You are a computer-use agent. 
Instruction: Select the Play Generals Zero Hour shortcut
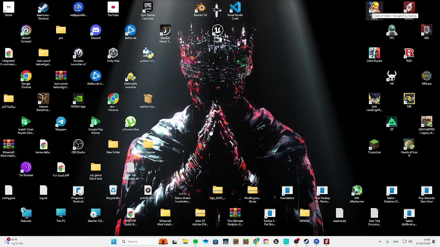point(427,194)
